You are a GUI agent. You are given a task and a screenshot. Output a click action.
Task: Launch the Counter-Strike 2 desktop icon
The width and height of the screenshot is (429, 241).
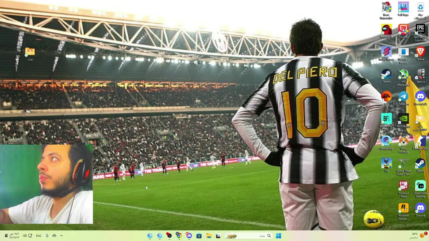click(x=420, y=145)
